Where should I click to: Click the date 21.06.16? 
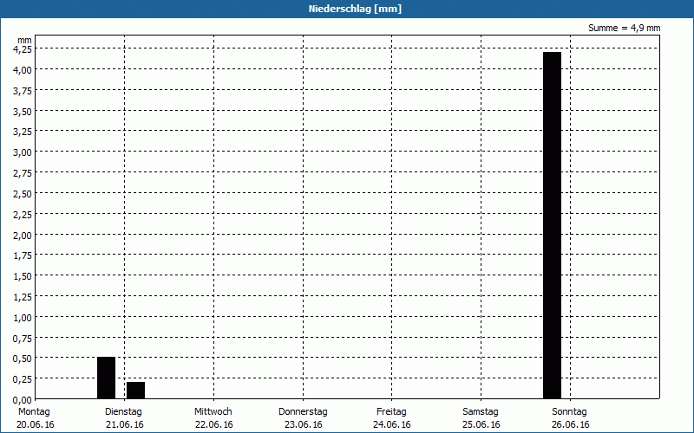click(x=125, y=424)
